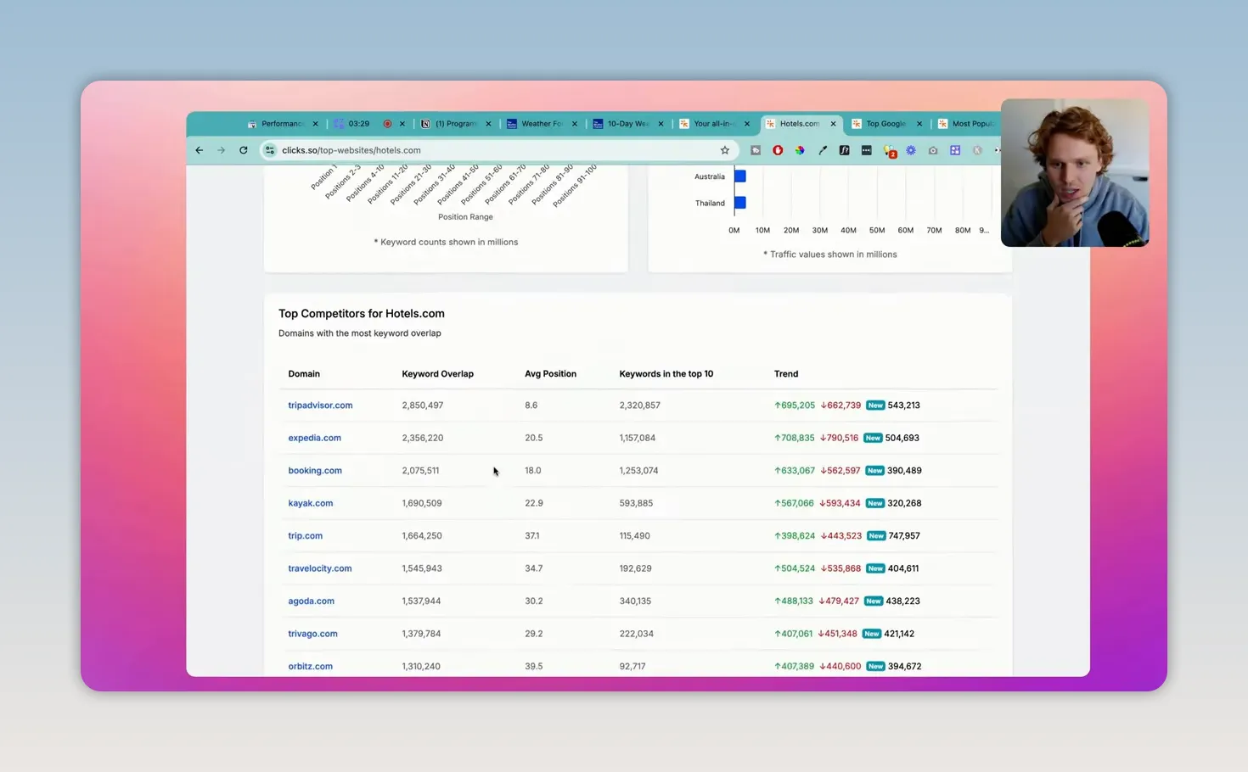
Task: Open the dark three-dots extension icon
Action: pos(866,150)
